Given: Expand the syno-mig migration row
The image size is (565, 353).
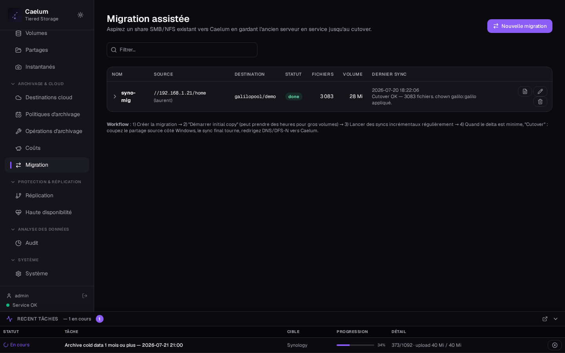Looking at the screenshot, I should coord(115,96).
